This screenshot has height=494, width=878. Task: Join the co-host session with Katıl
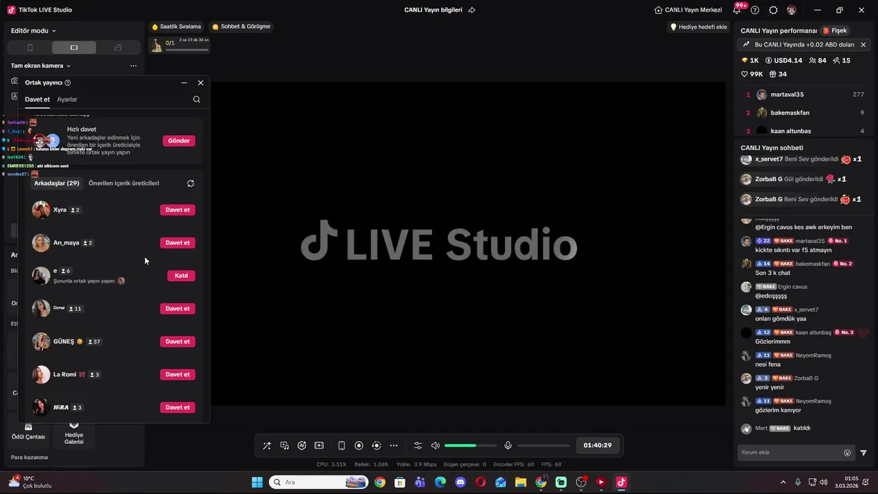181,276
